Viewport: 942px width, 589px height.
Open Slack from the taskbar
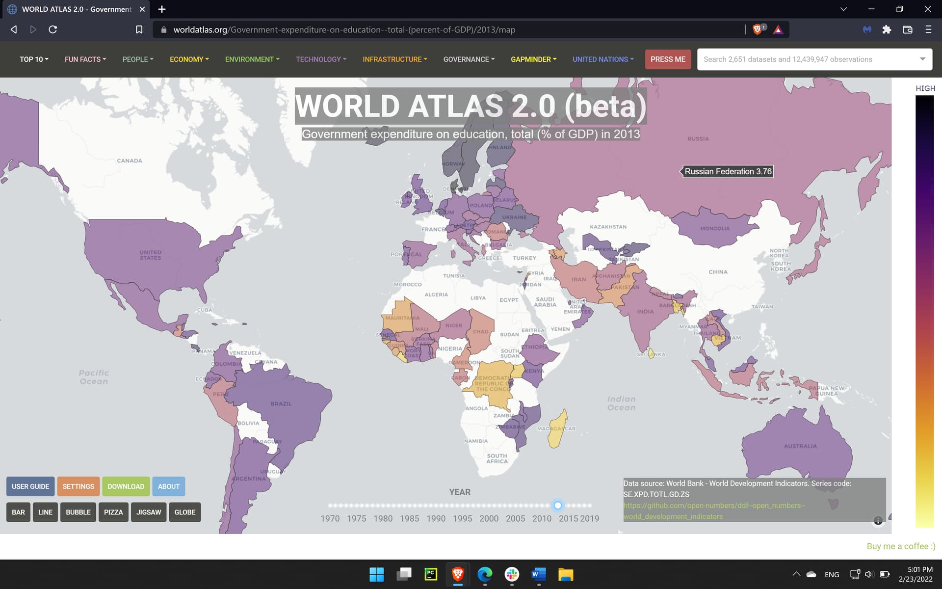(512, 574)
